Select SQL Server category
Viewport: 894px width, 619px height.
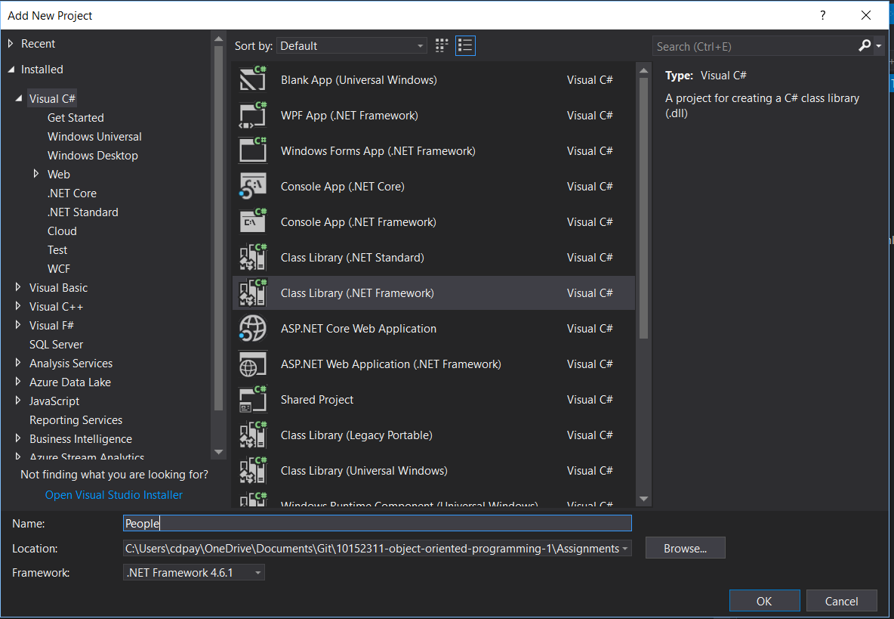click(57, 344)
